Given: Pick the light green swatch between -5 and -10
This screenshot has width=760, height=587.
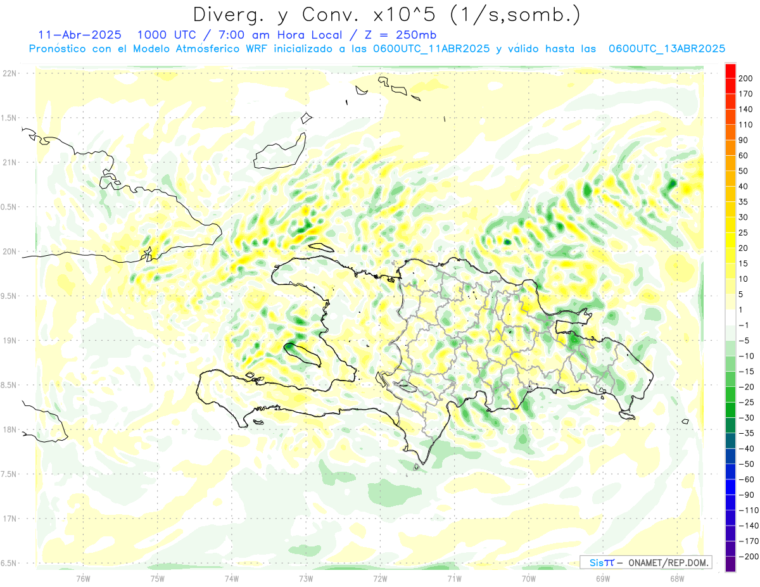Looking at the screenshot, I should click(x=730, y=349).
